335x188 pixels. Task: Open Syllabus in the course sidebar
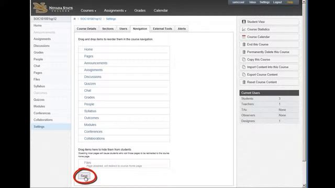coord(39,86)
